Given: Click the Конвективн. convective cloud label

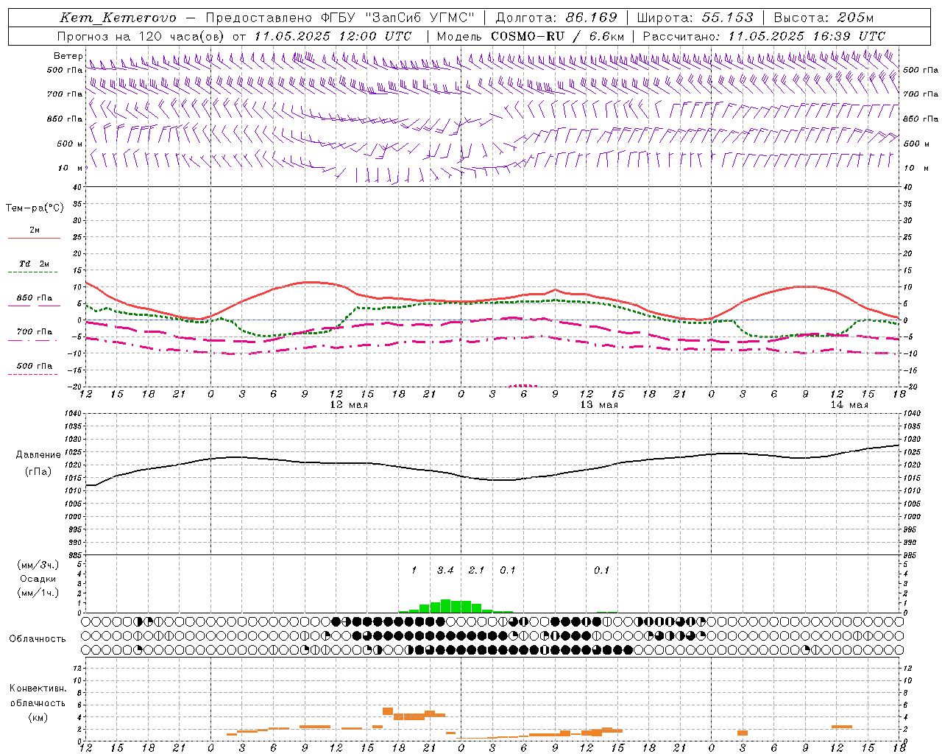Looking at the screenshot, I should (x=38, y=688).
